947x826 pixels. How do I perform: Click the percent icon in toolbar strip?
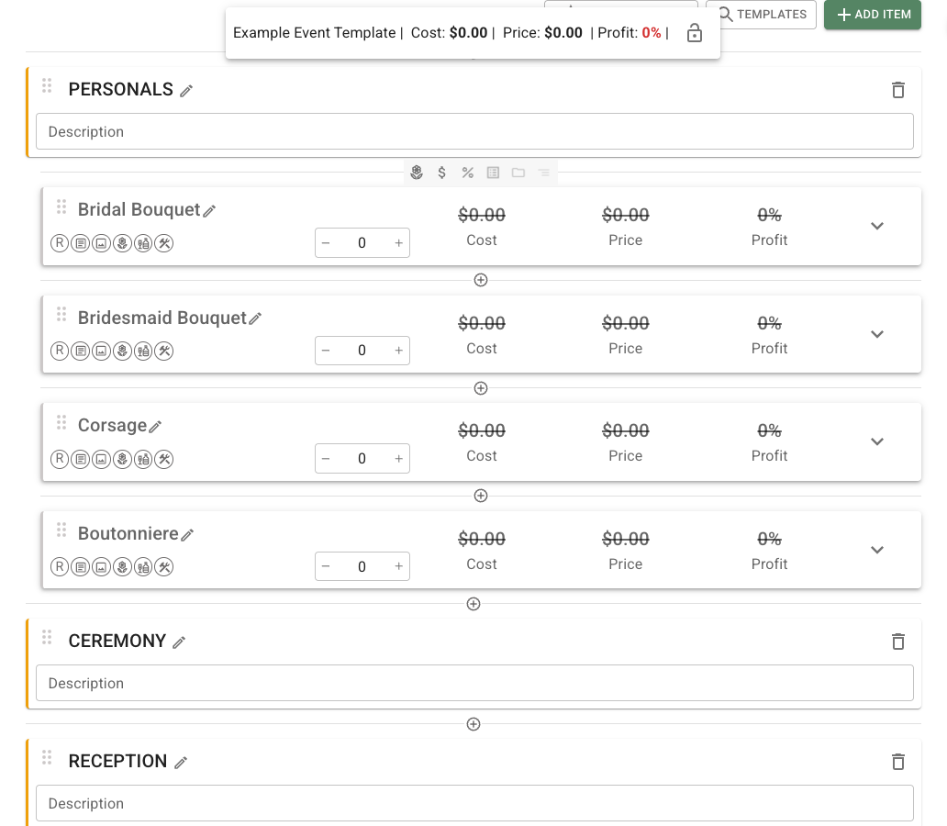pos(467,173)
